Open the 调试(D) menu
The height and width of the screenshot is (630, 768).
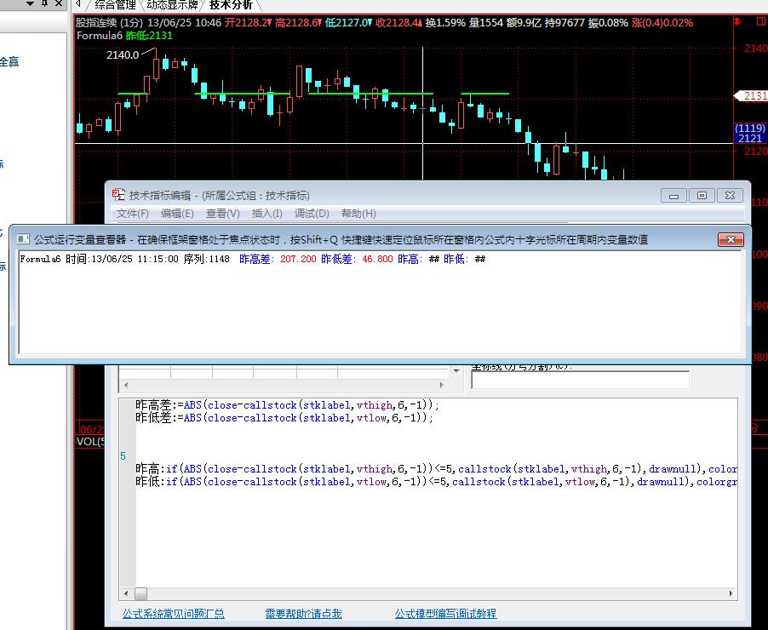[x=311, y=214]
